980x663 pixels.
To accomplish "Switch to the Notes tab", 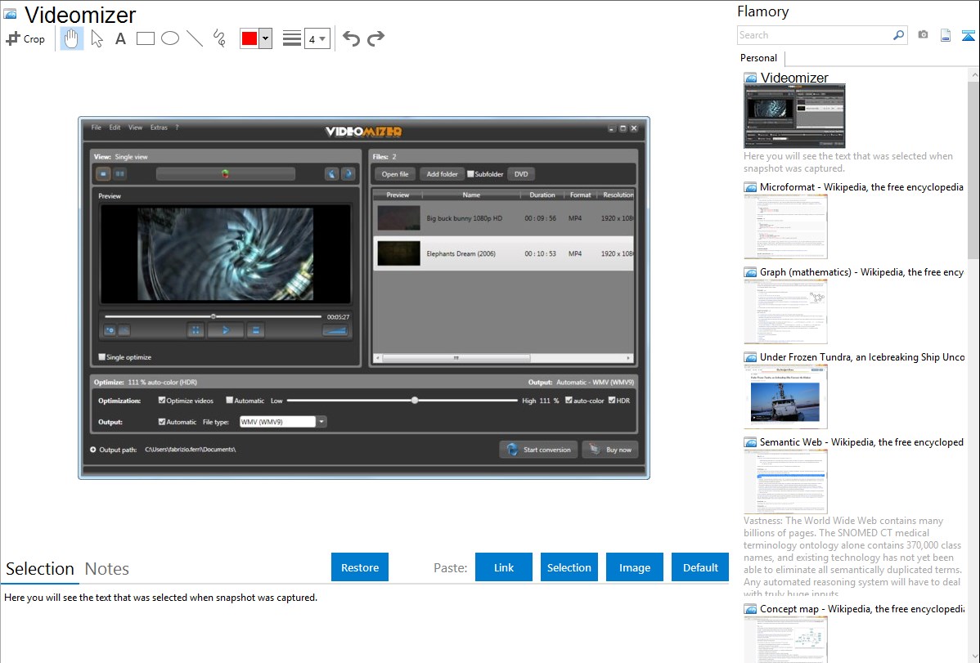I will [x=107, y=569].
